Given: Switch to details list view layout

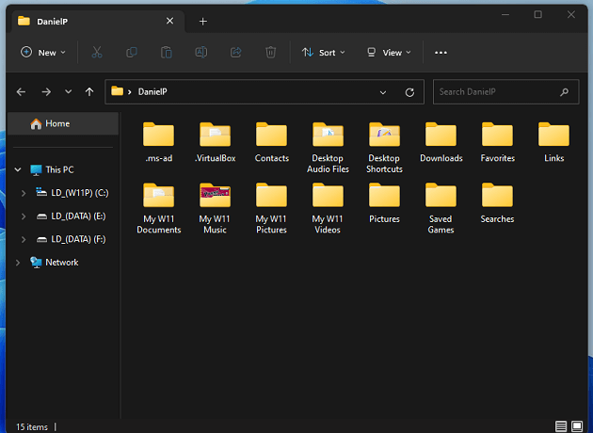Looking at the screenshot, I should pos(562,426).
